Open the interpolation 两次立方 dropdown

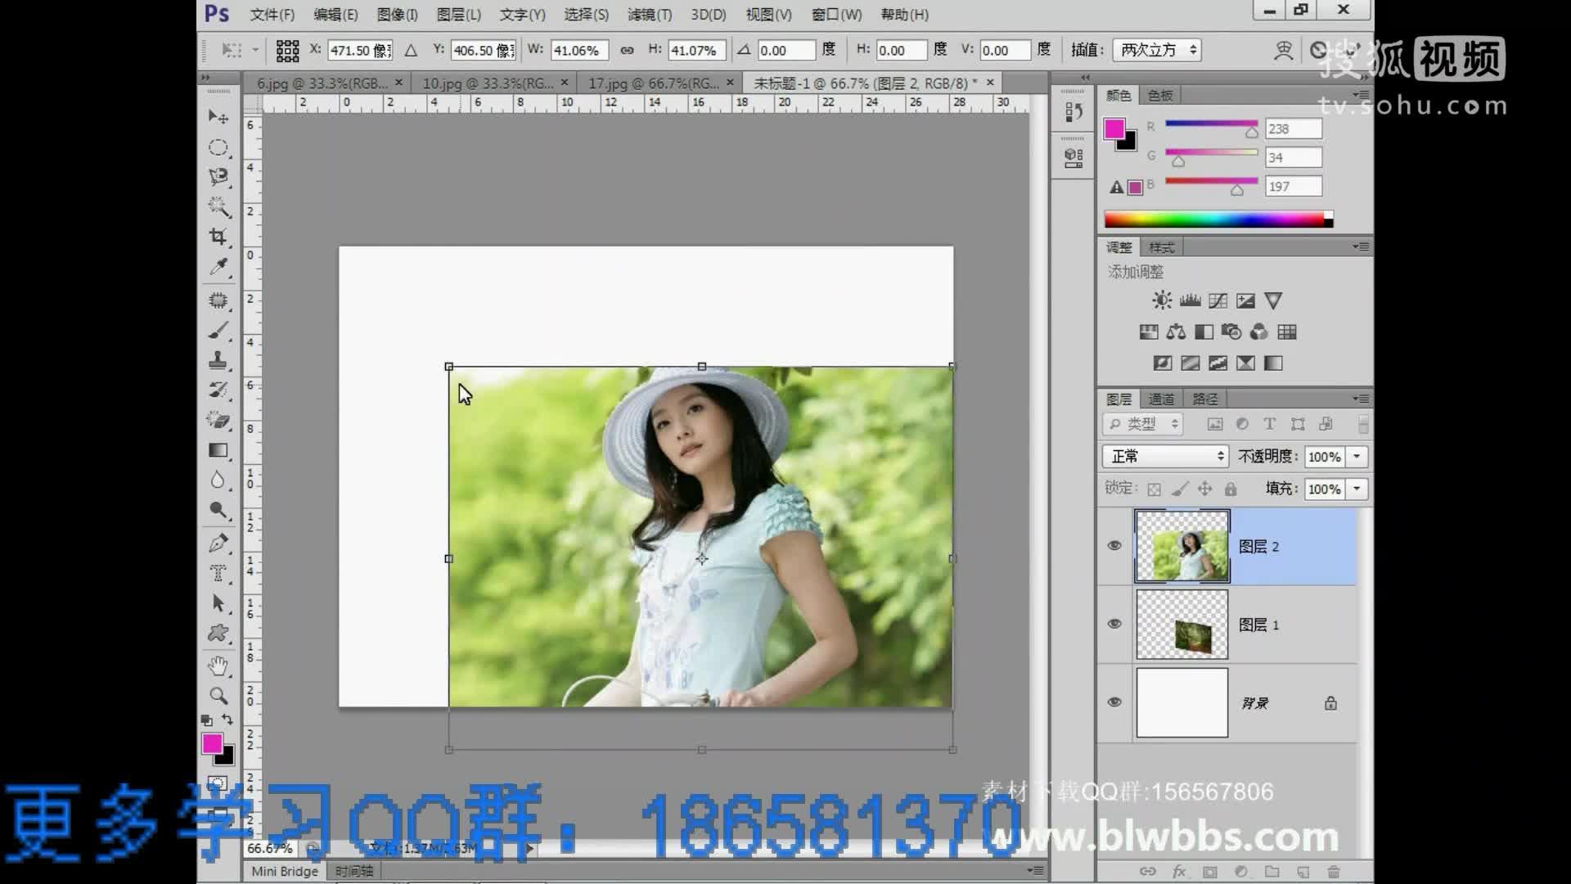1157,51
